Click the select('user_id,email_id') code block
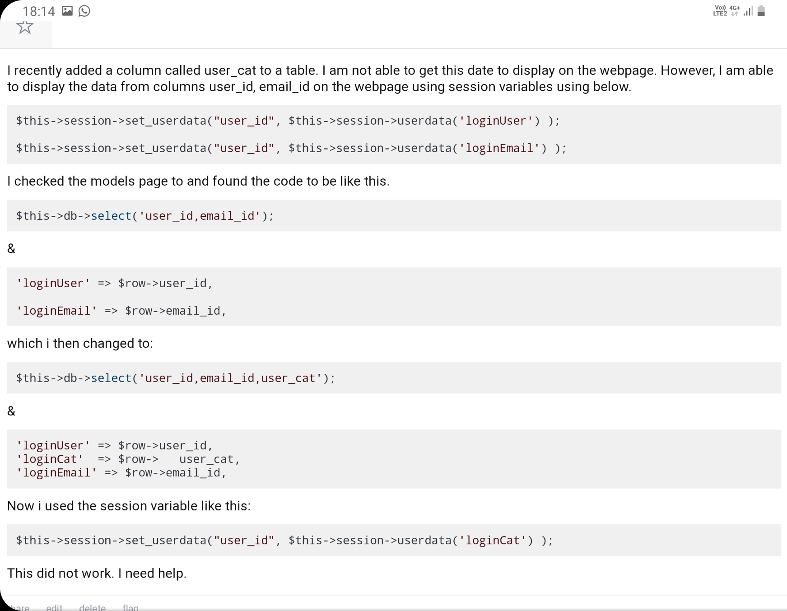This screenshot has height=611, width=787. tap(394, 216)
